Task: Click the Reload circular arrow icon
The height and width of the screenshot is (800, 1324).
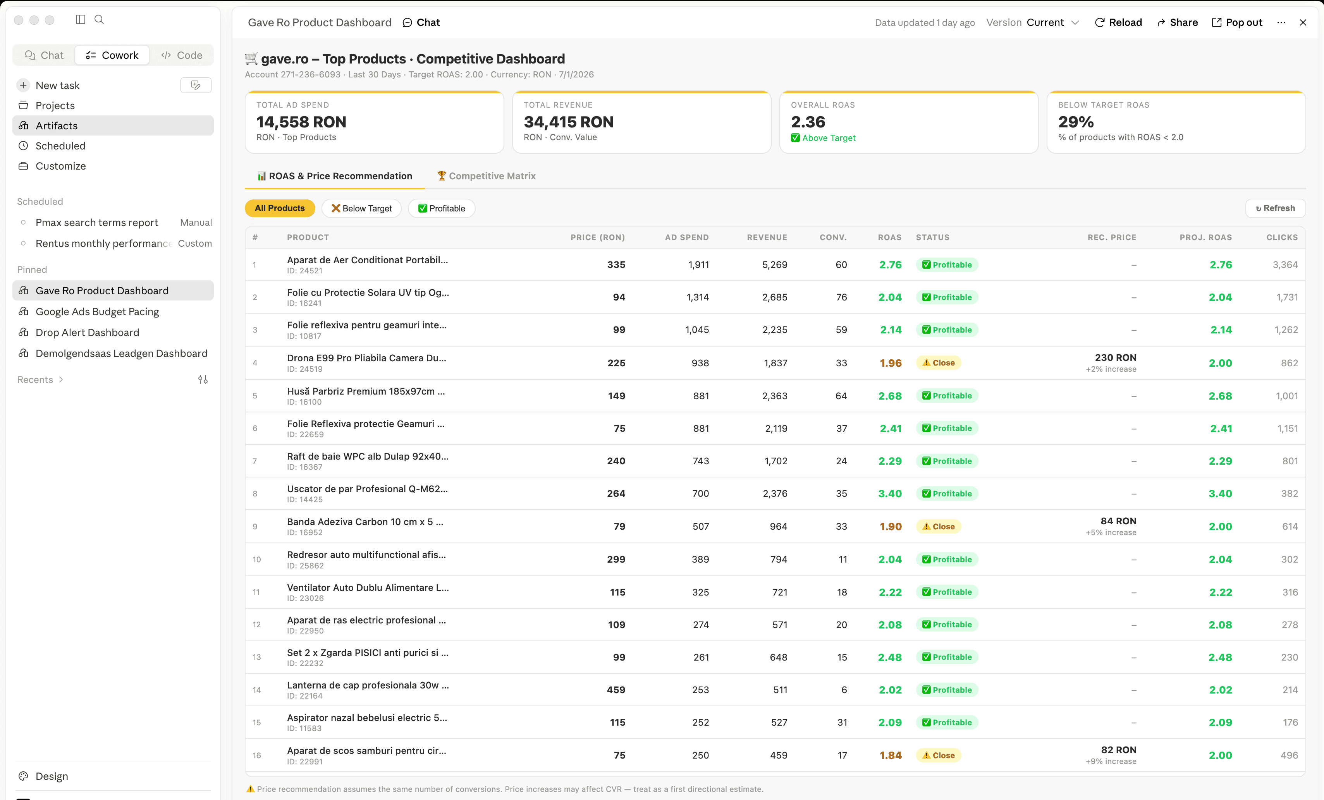Action: click(x=1099, y=22)
